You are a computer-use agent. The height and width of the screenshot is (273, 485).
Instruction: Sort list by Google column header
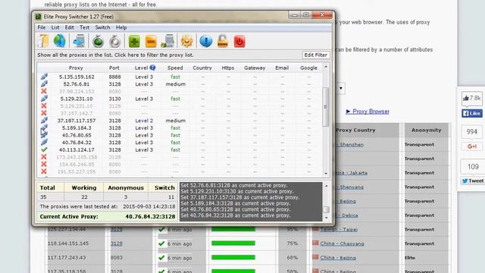tap(308, 67)
